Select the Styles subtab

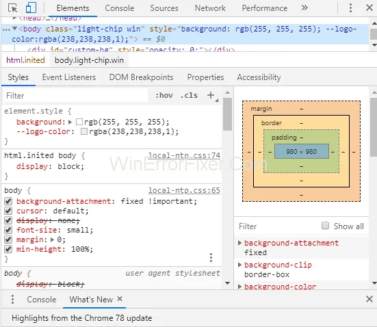pos(18,77)
